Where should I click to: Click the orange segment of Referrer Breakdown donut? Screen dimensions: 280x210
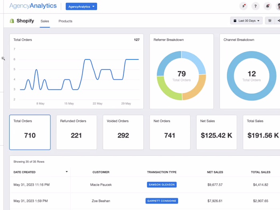coord(197,90)
